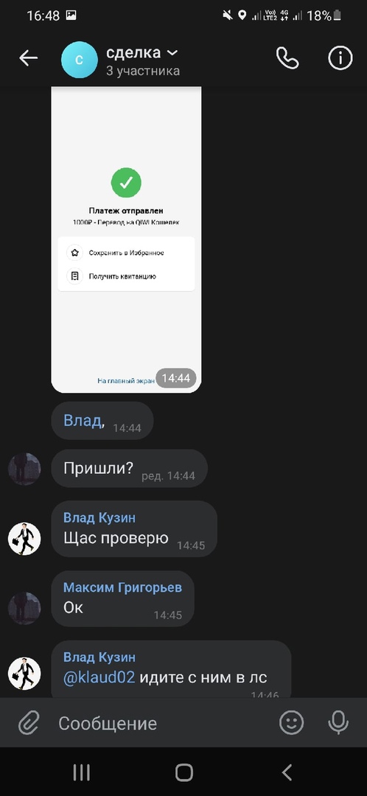Start a voice call with phone icon
The width and height of the screenshot is (367, 796).
[x=287, y=59]
